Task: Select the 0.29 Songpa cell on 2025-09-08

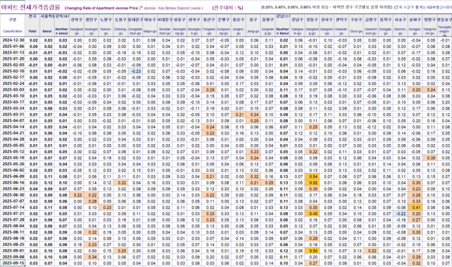Action: click(x=415, y=257)
